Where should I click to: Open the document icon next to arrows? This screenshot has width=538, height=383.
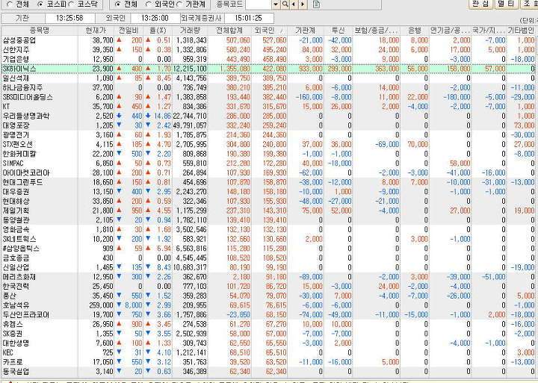[x=316, y=4]
